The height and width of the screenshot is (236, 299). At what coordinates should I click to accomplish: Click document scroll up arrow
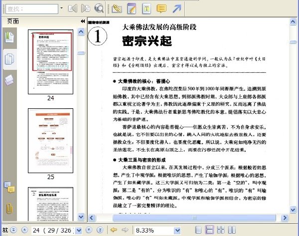[293, 21]
